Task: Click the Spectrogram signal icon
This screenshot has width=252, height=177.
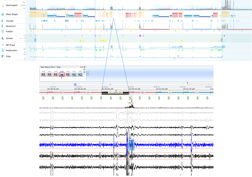Action: tap(3, 5)
